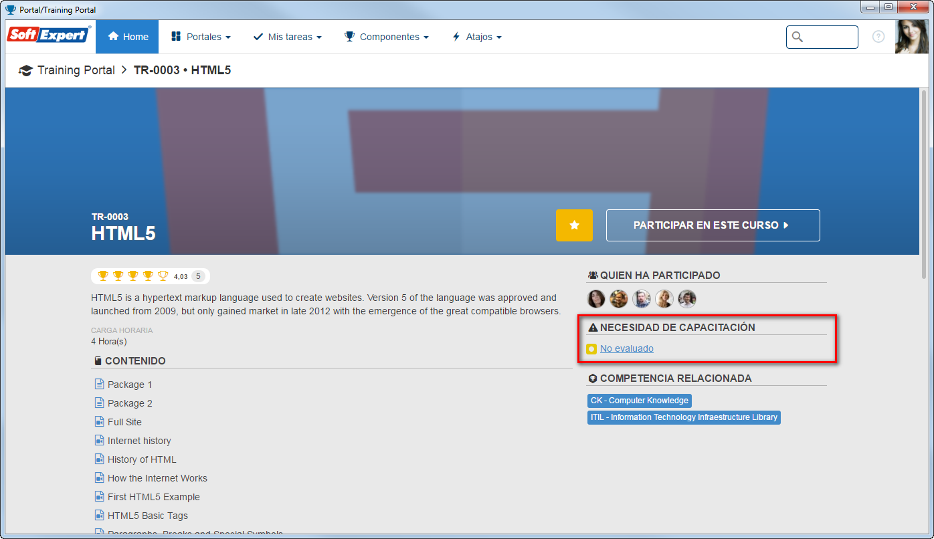Click the TR-0003 • HTML5 breadcrumb text
This screenshot has width=934, height=539.
(182, 70)
